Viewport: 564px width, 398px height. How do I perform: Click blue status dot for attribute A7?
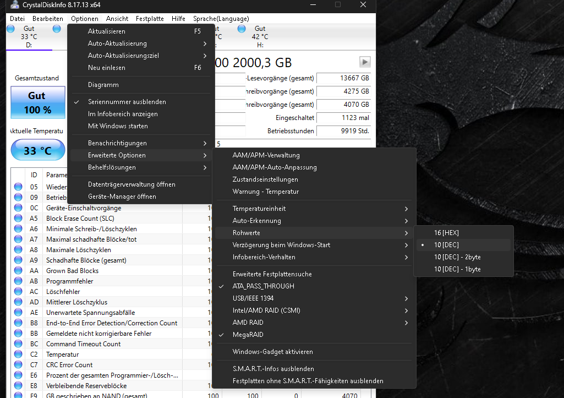click(x=18, y=239)
